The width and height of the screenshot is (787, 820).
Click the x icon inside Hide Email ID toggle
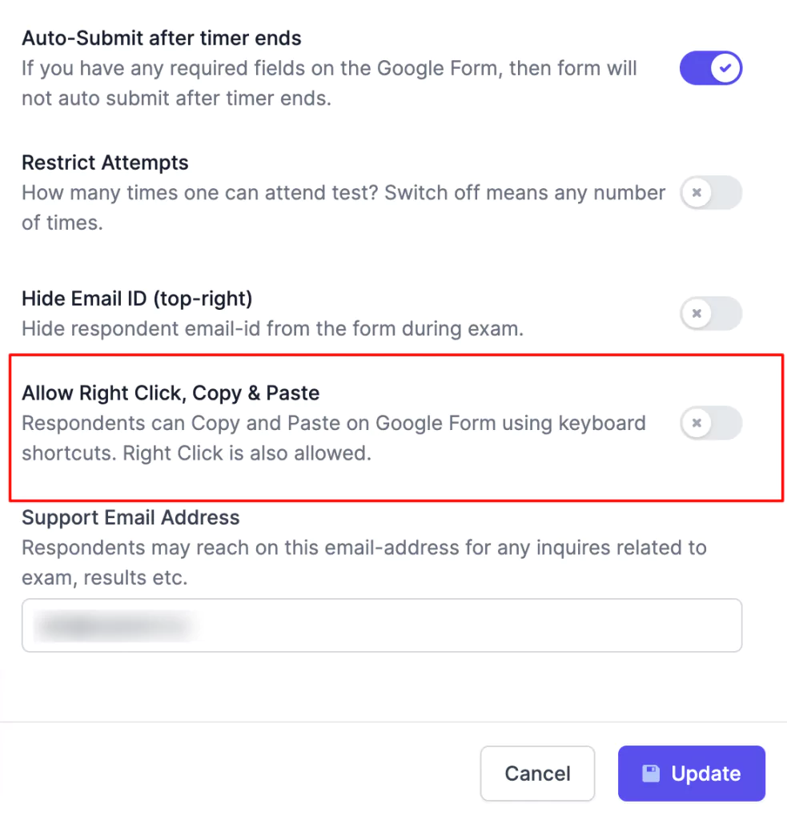pos(698,314)
